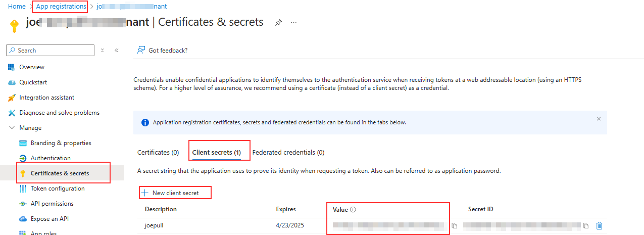Viewport: 644px width, 235px height.
Task: Open API permissions in sidebar
Action: tap(52, 204)
